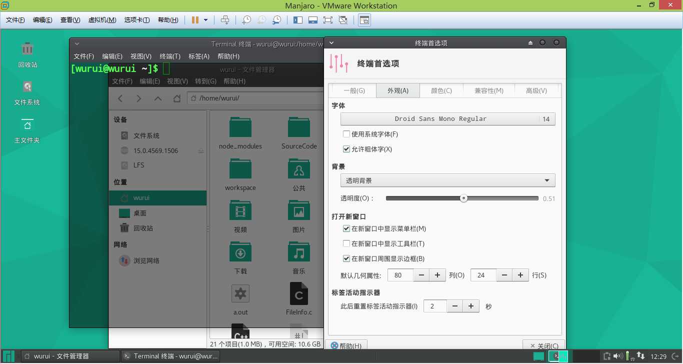683x364 pixels.
Task: Click the Terminal window title menu arrow
Action: pyautogui.click(x=77, y=44)
